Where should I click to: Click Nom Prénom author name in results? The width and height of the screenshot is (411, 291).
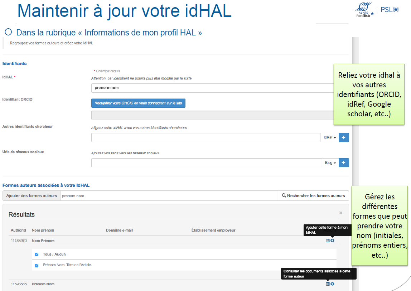pos(43,241)
